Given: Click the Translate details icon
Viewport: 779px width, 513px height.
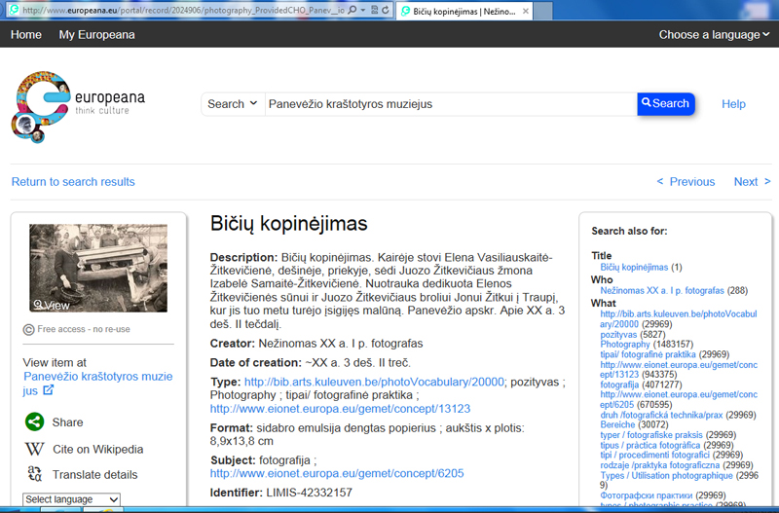Looking at the screenshot, I should coord(34,474).
